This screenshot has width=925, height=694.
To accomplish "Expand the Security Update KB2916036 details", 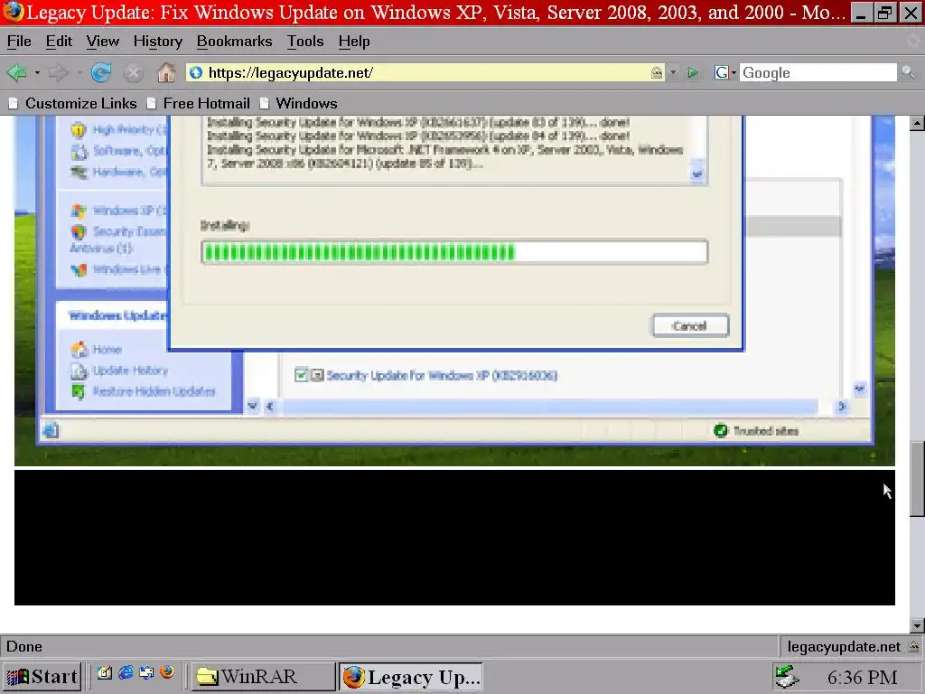I will click(317, 375).
